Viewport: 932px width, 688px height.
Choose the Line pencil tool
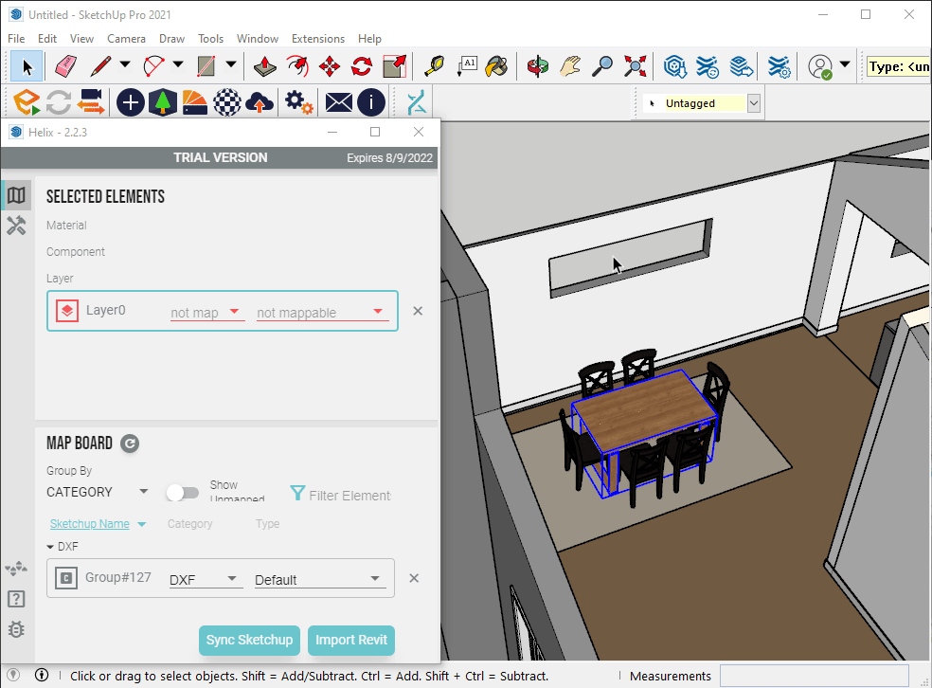(100, 66)
